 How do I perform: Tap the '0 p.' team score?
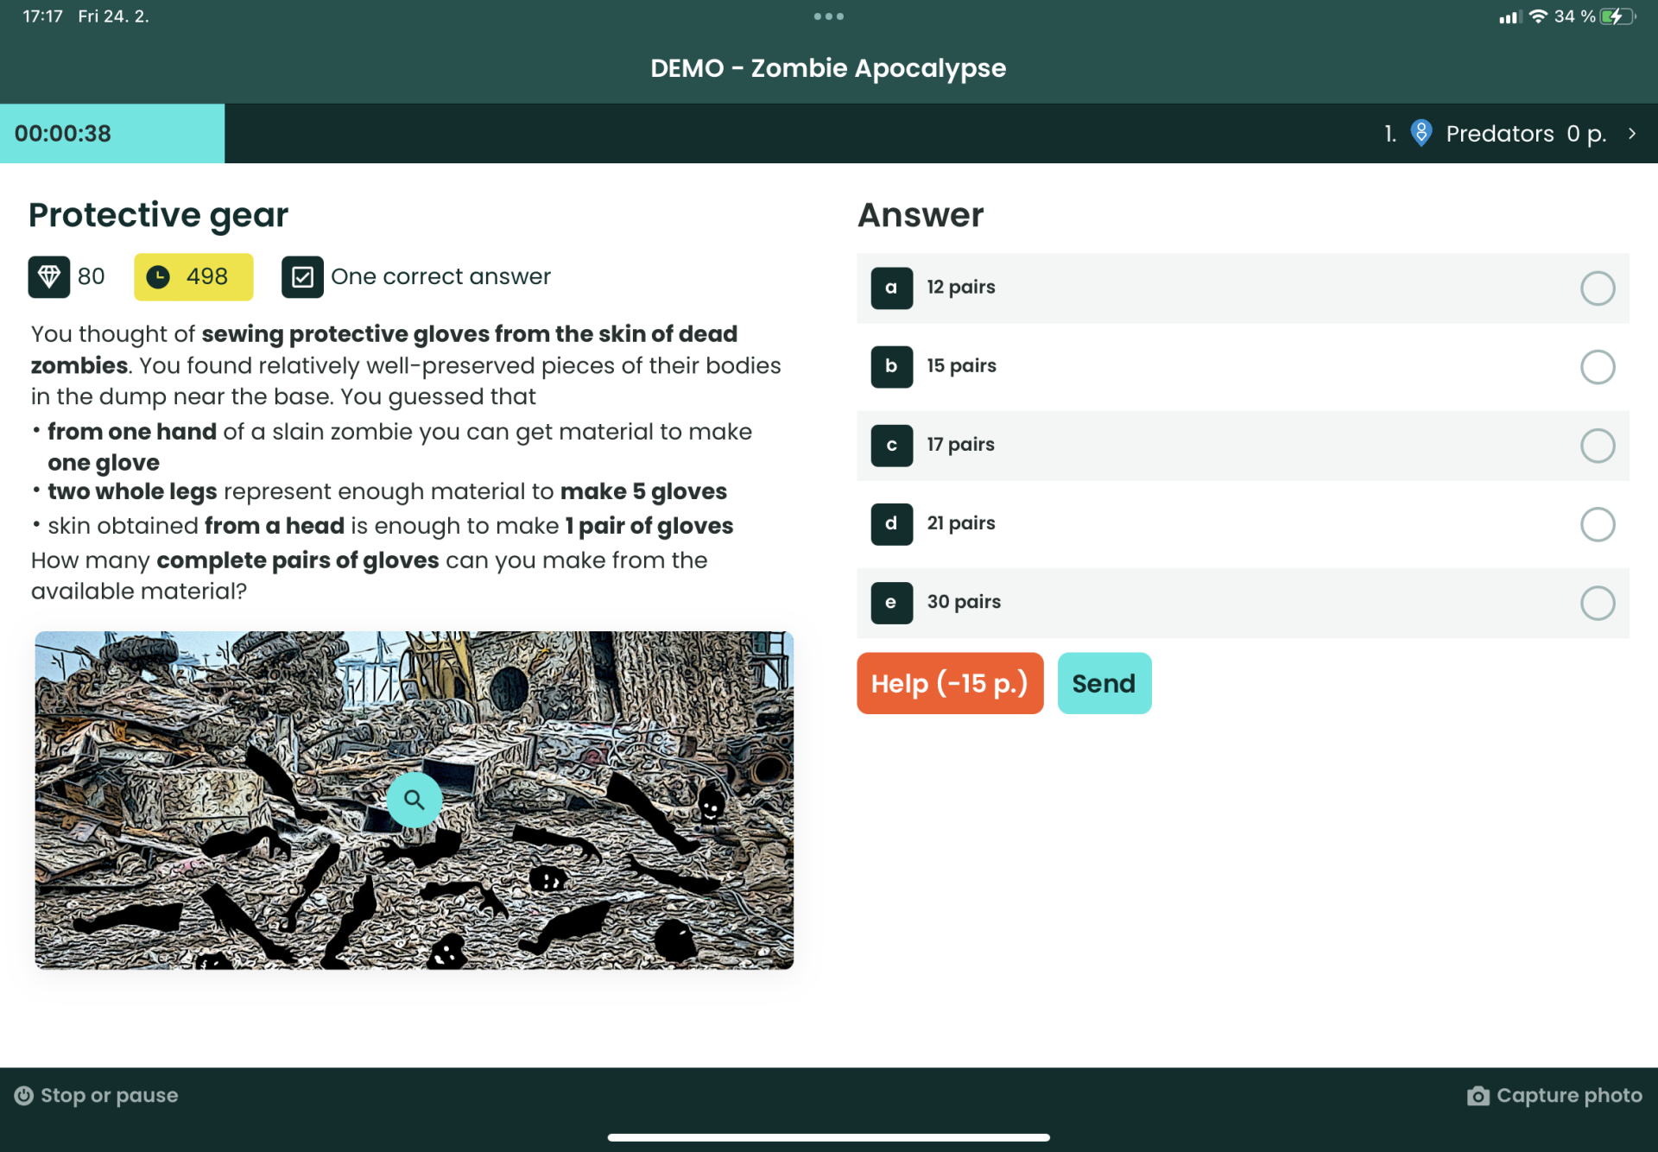tap(1586, 134)
